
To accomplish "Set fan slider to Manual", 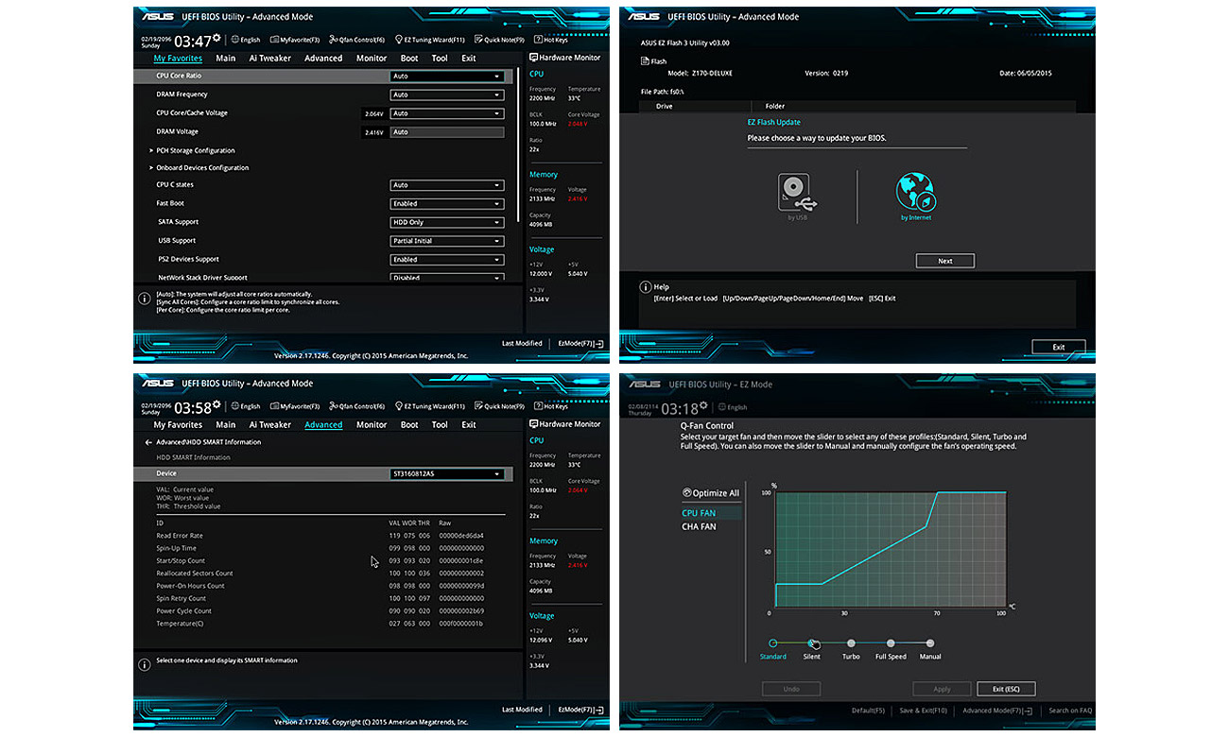I will point(930,643).
